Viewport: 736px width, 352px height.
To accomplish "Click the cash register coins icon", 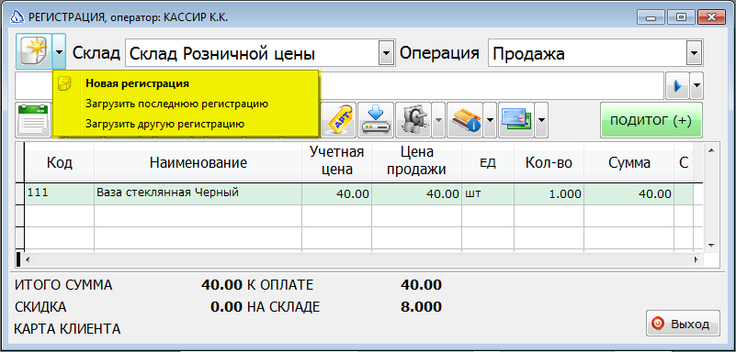I will (413, 120).
